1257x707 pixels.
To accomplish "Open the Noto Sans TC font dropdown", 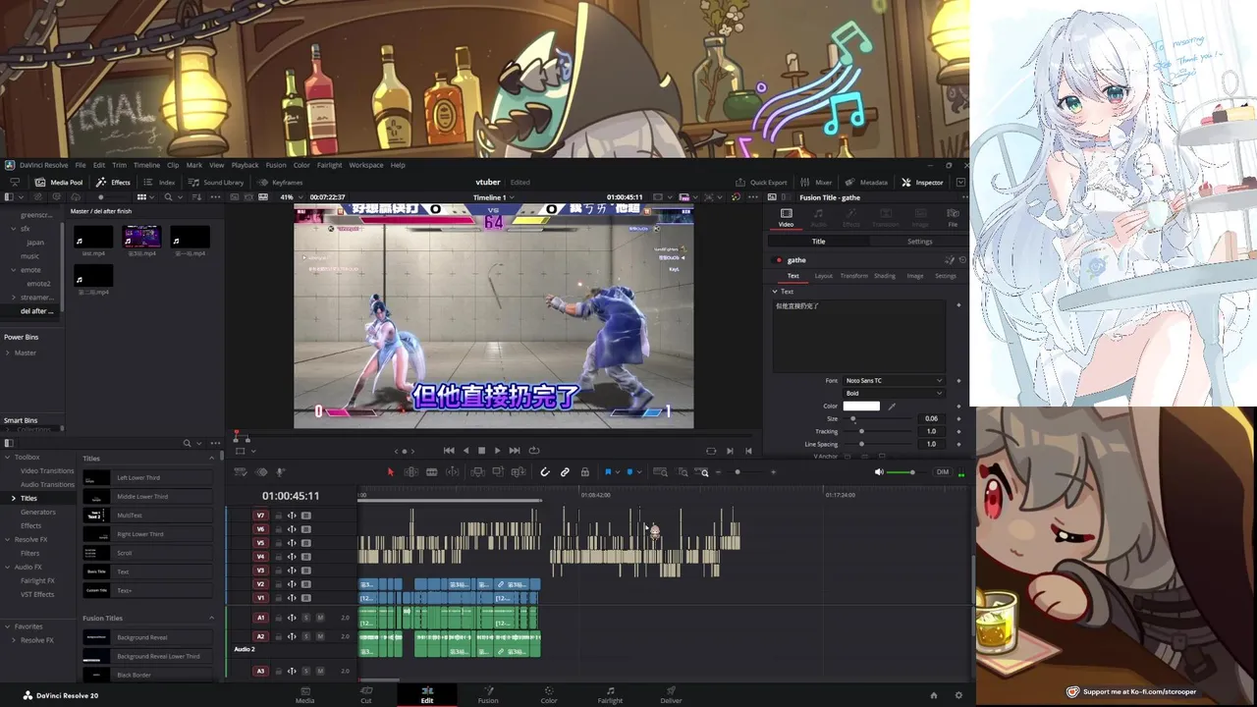I will point(894,381).
